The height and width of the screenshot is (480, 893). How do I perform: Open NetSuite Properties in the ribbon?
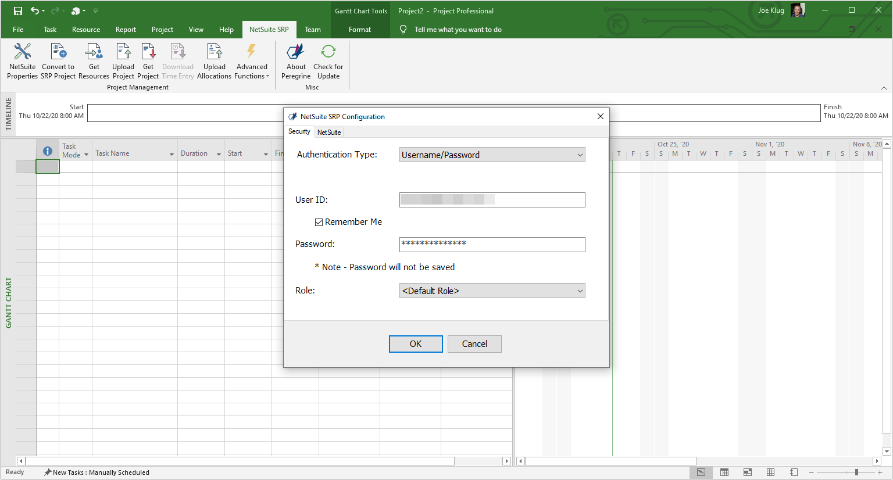[x=22, y=61]
